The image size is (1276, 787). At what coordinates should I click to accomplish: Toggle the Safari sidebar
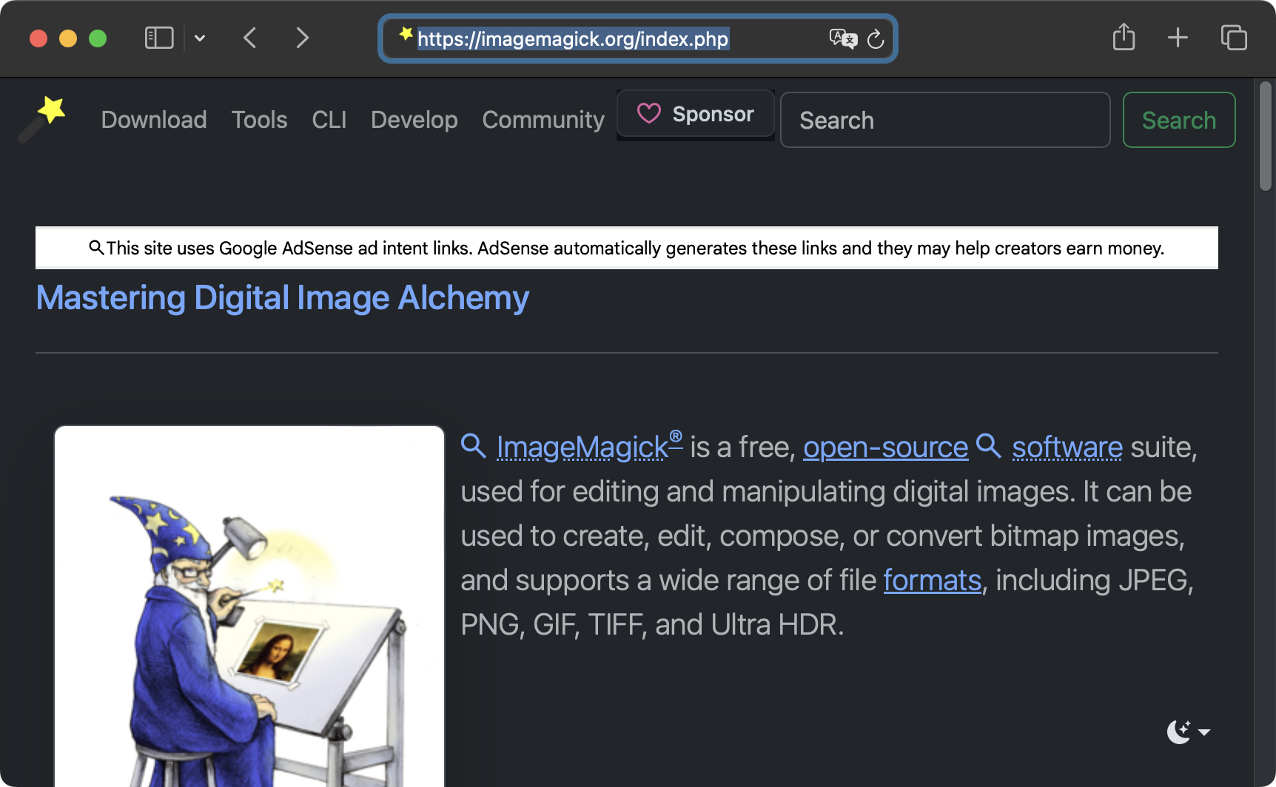(158, 38)
